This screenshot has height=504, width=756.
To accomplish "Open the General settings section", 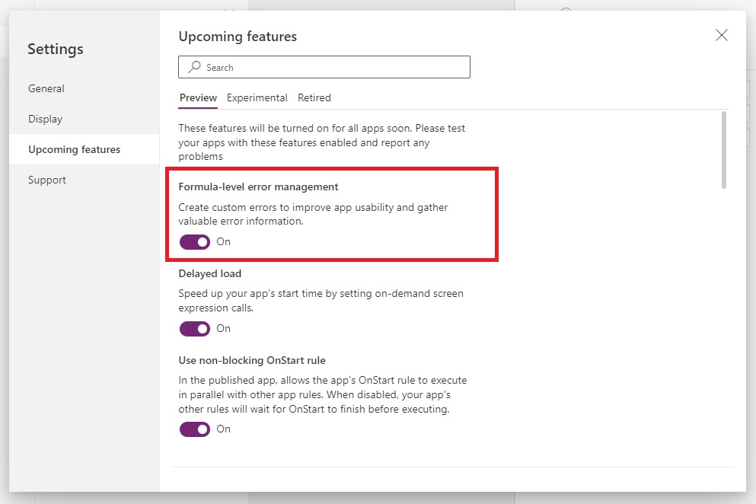I will click(46, 88).
